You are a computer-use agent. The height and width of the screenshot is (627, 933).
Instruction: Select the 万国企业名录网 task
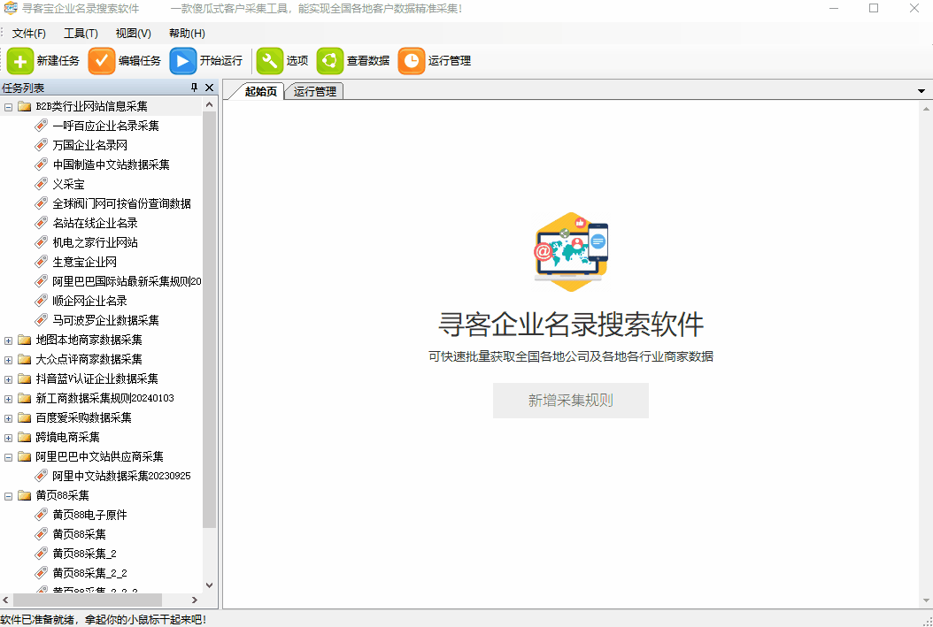[89, 145]
